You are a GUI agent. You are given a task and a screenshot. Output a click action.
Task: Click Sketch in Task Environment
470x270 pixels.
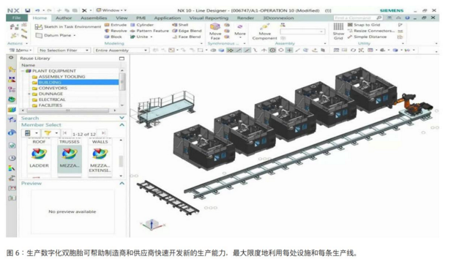point(68,26)
